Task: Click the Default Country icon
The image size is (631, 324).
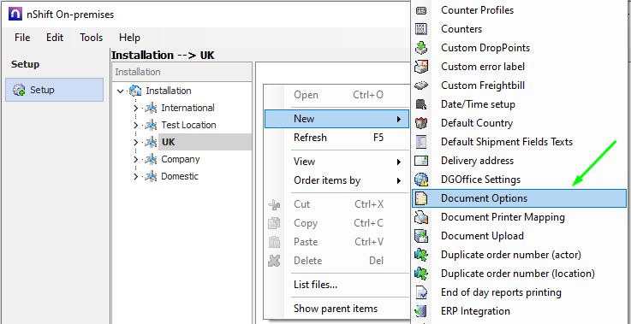Action: [421, 123]
